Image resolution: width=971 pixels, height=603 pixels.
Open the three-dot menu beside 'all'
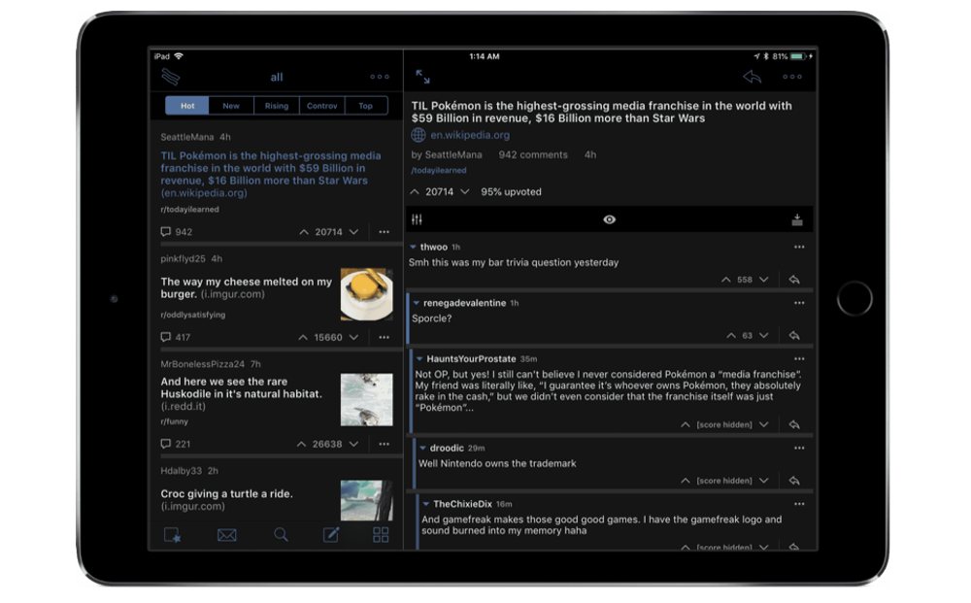380,77
